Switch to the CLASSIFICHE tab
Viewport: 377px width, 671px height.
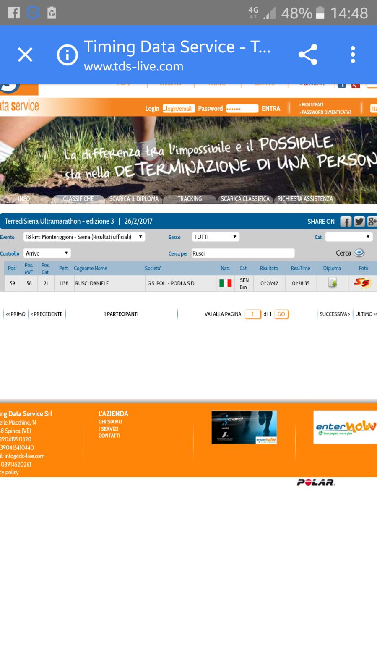tap(78, 199)
